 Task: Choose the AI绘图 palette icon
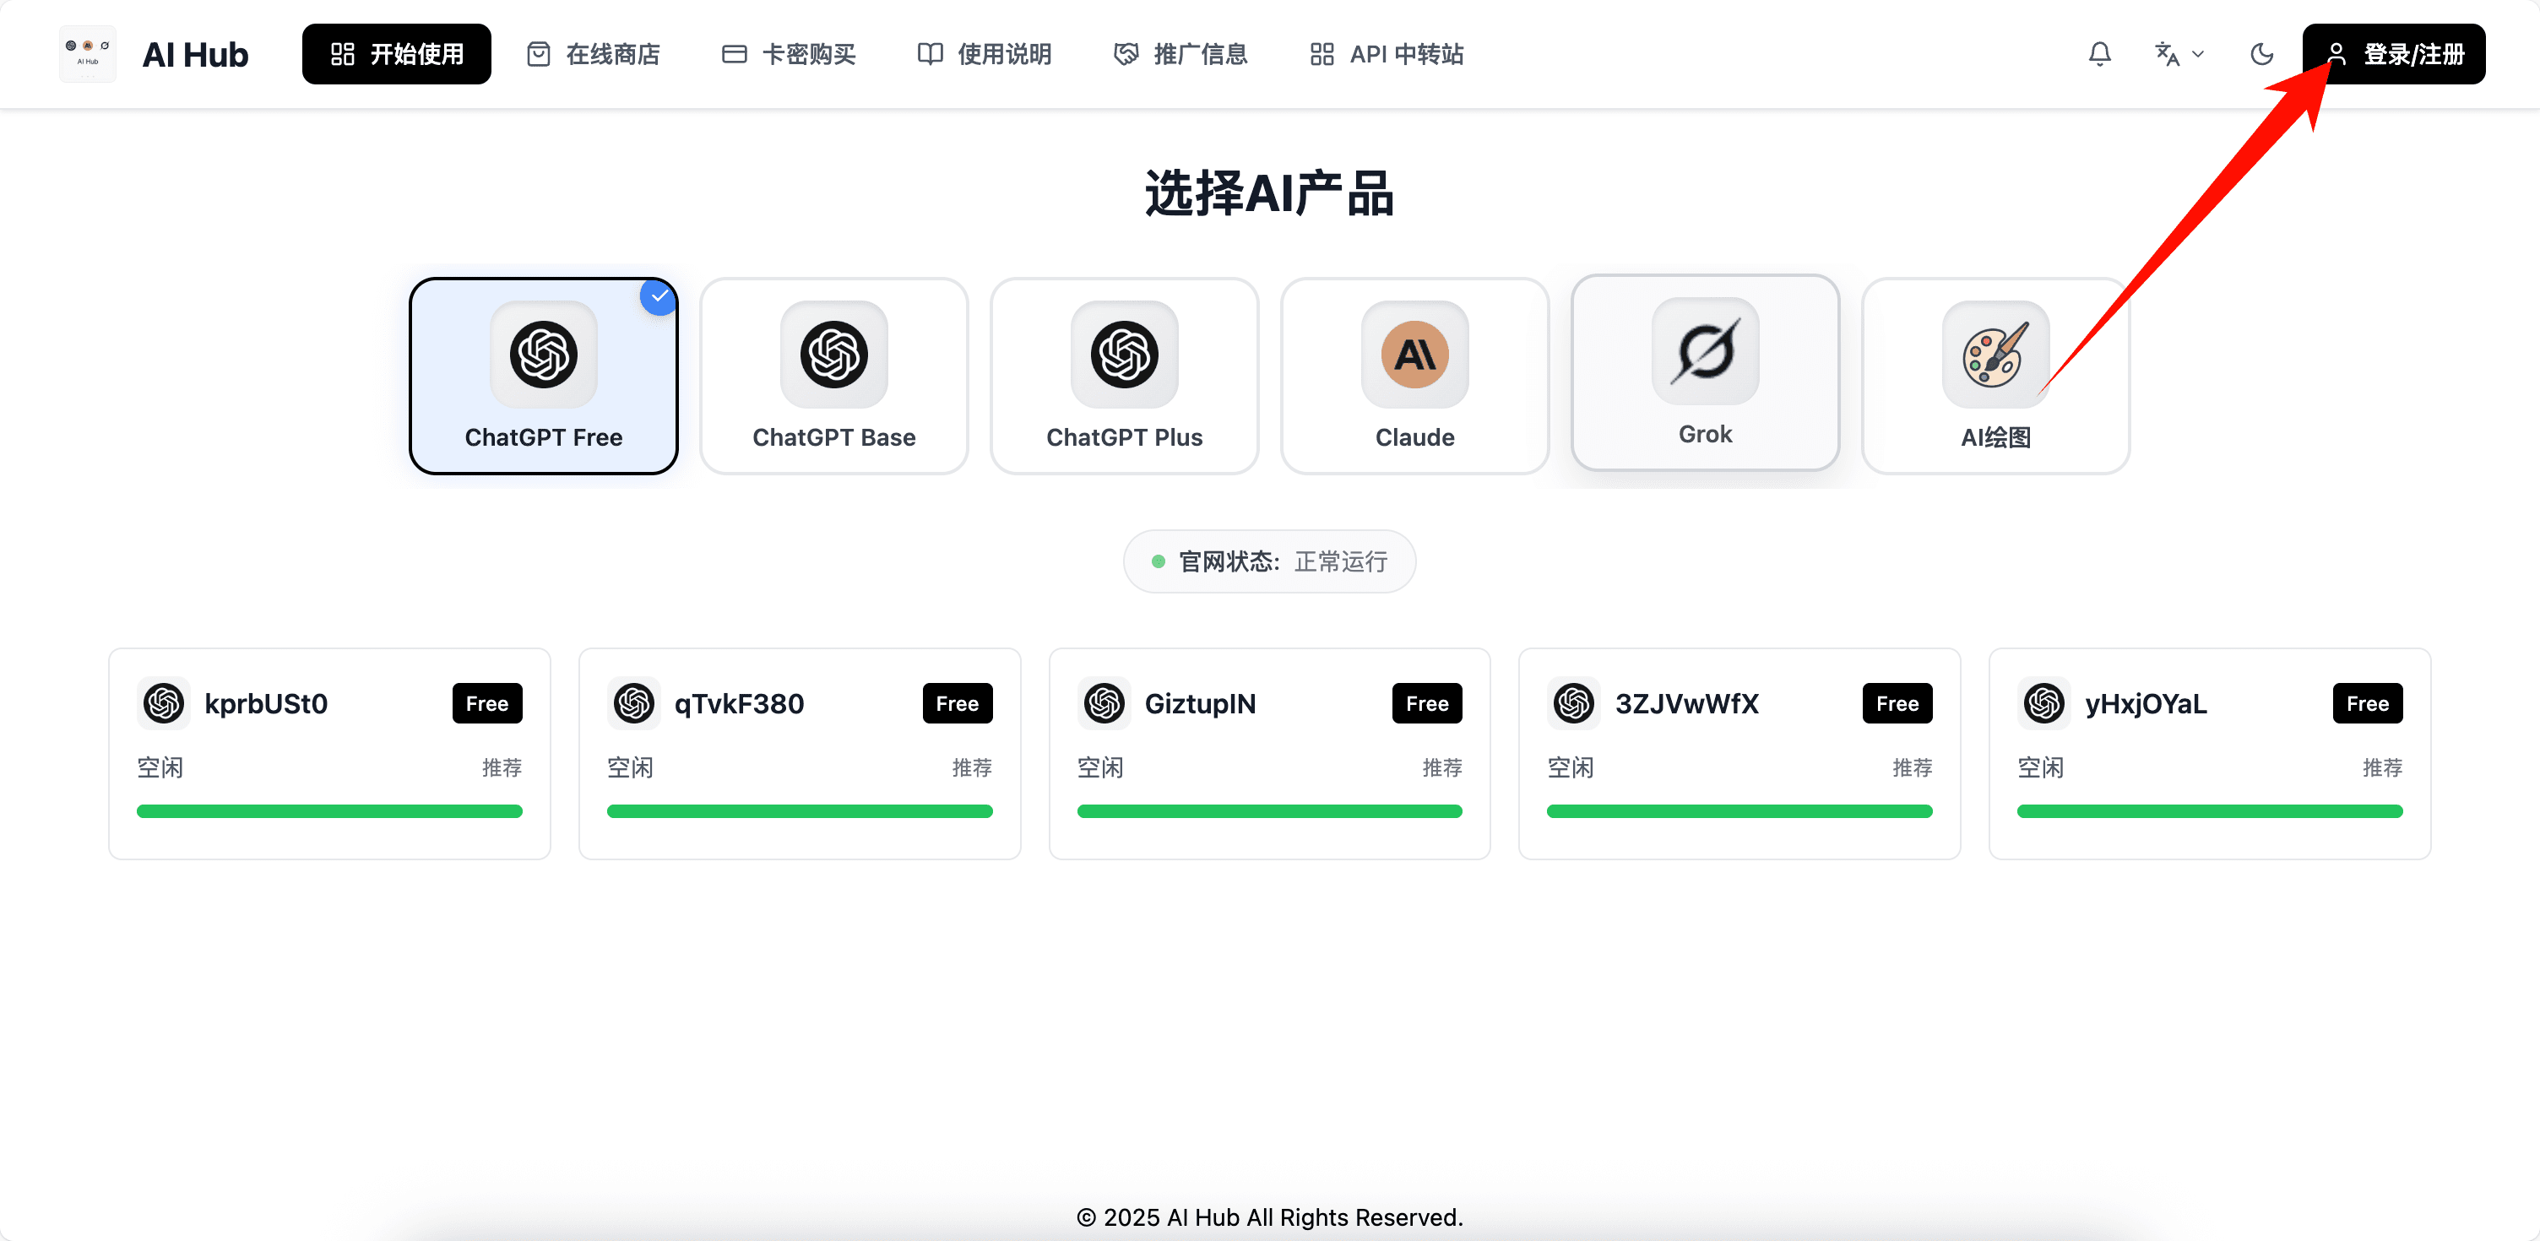1994,355
